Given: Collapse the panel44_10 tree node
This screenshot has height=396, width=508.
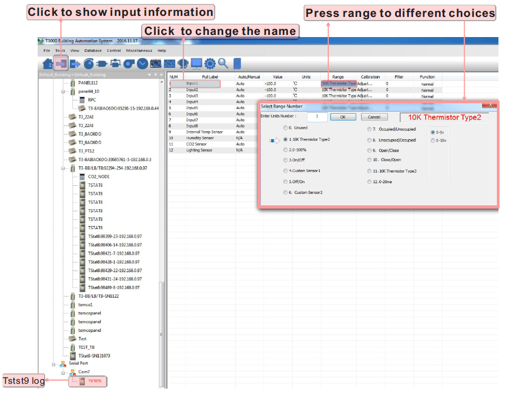Looking at the screenshot, I should point(63,92).
